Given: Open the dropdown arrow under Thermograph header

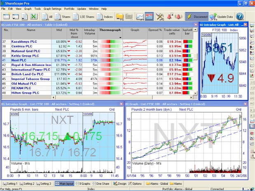Looking at the screenshot, I should coord(120,37).
